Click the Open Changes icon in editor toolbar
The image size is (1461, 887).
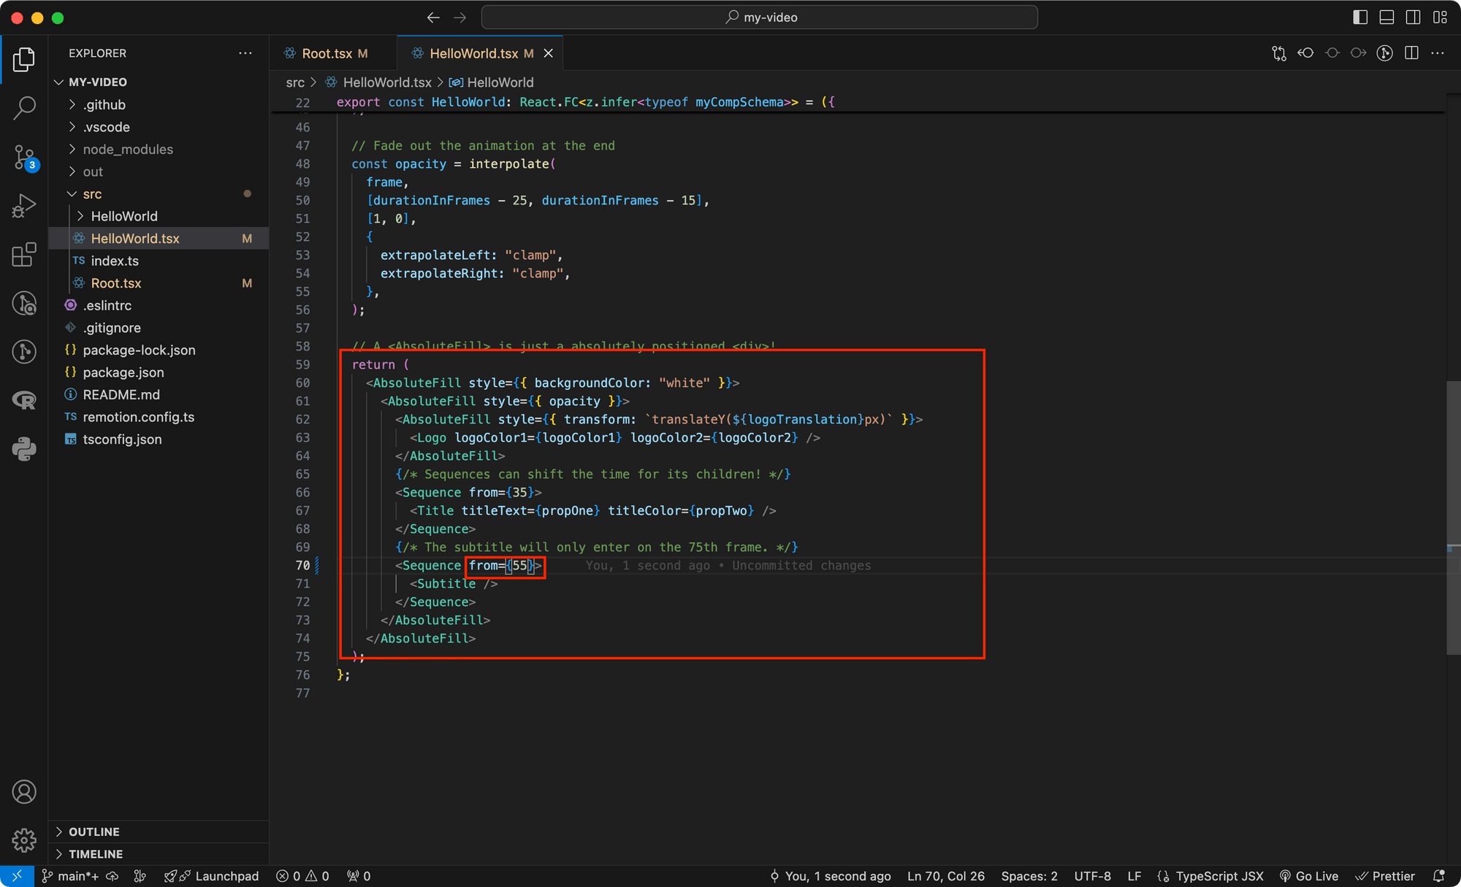[x=1279, y=53]
